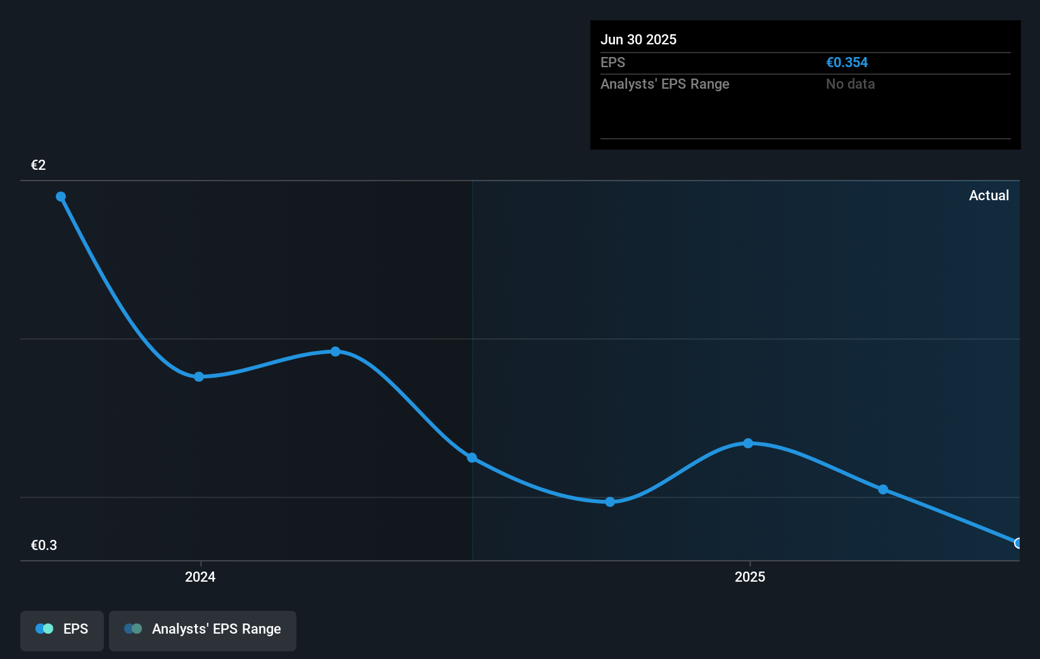The height and width of the screenshot is (659, 1040).
Task: Click the €0.354 EPS value in tooltip
Action: point(847,62)
